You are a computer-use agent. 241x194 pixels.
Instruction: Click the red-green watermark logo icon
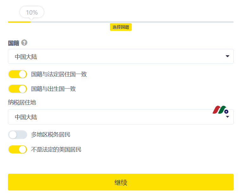(x=220, y=110)
